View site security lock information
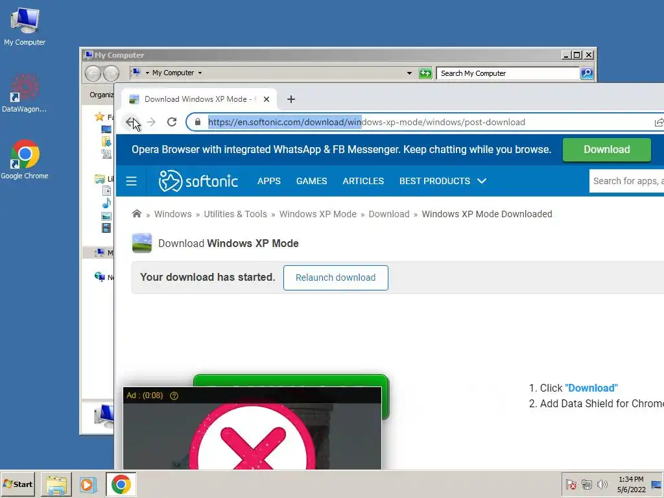 pos(197,122)
